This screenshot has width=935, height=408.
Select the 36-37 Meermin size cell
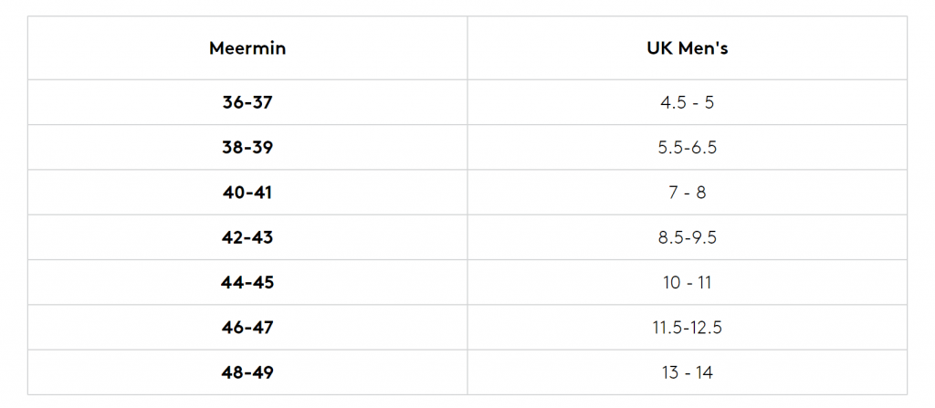point(247,102)
